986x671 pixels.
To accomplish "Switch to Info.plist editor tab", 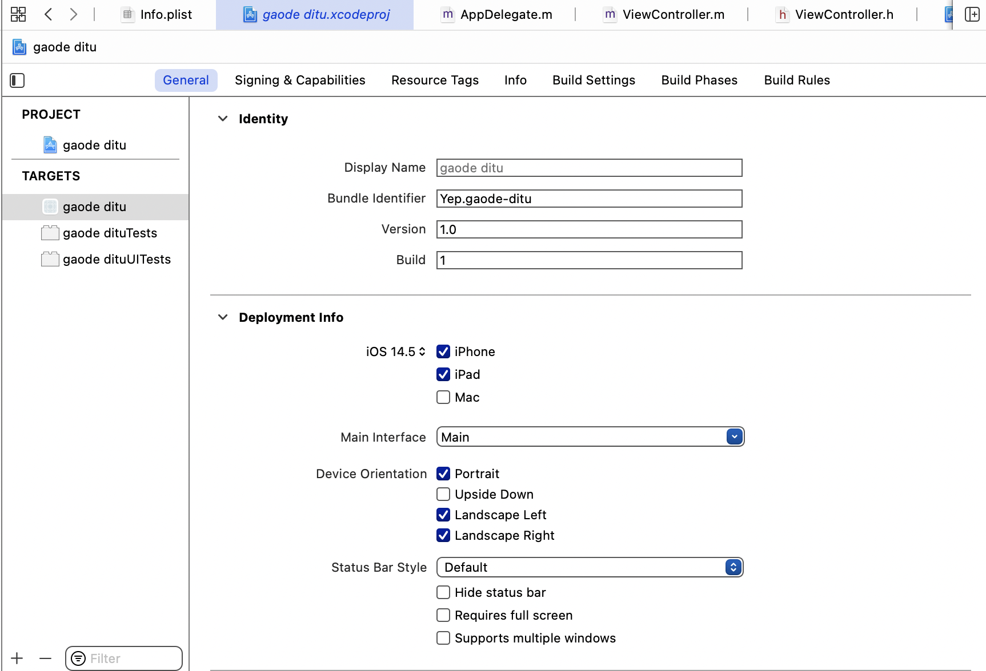I will [x=157, y=14].
